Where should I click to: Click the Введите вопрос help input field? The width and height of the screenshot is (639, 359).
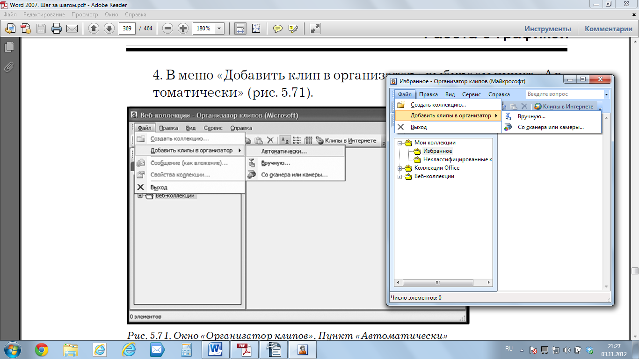point(565,94)
